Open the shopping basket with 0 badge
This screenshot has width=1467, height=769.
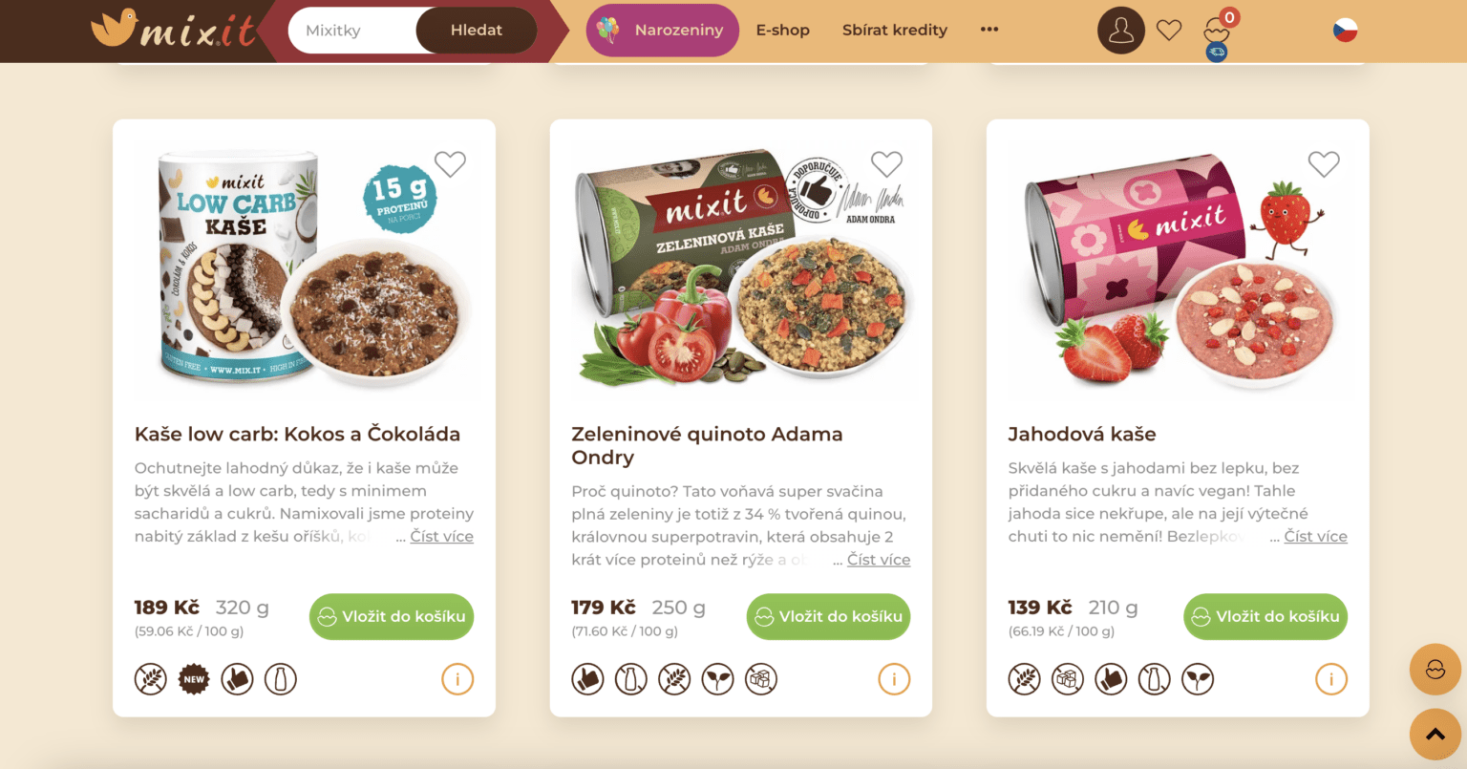(1218, 33)
